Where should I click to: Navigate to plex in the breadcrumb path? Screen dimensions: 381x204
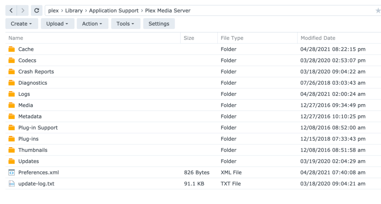click(53, 11)
